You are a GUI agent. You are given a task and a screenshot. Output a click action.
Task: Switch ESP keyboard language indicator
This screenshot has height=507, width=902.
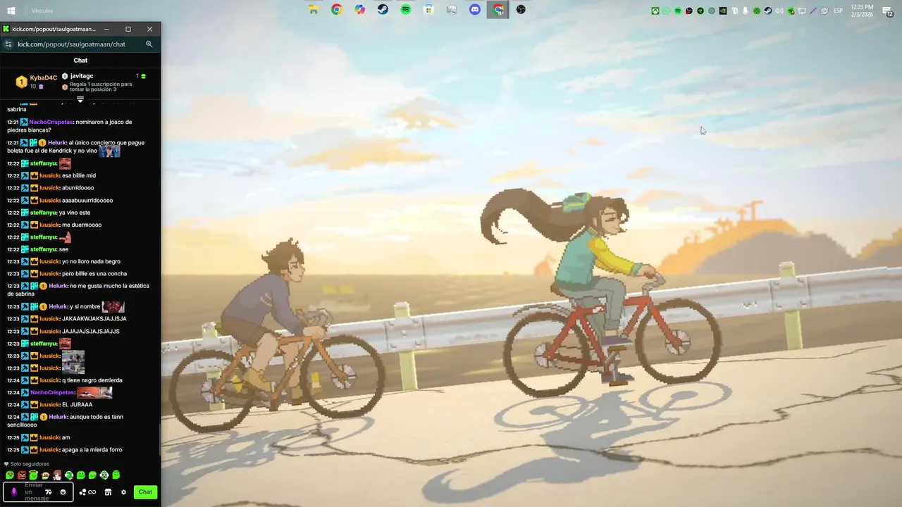839,11
